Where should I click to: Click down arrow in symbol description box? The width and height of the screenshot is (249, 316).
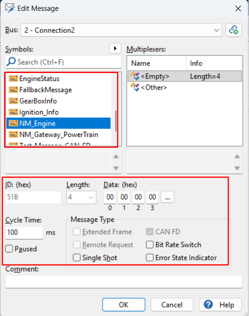tap(116, 168)
